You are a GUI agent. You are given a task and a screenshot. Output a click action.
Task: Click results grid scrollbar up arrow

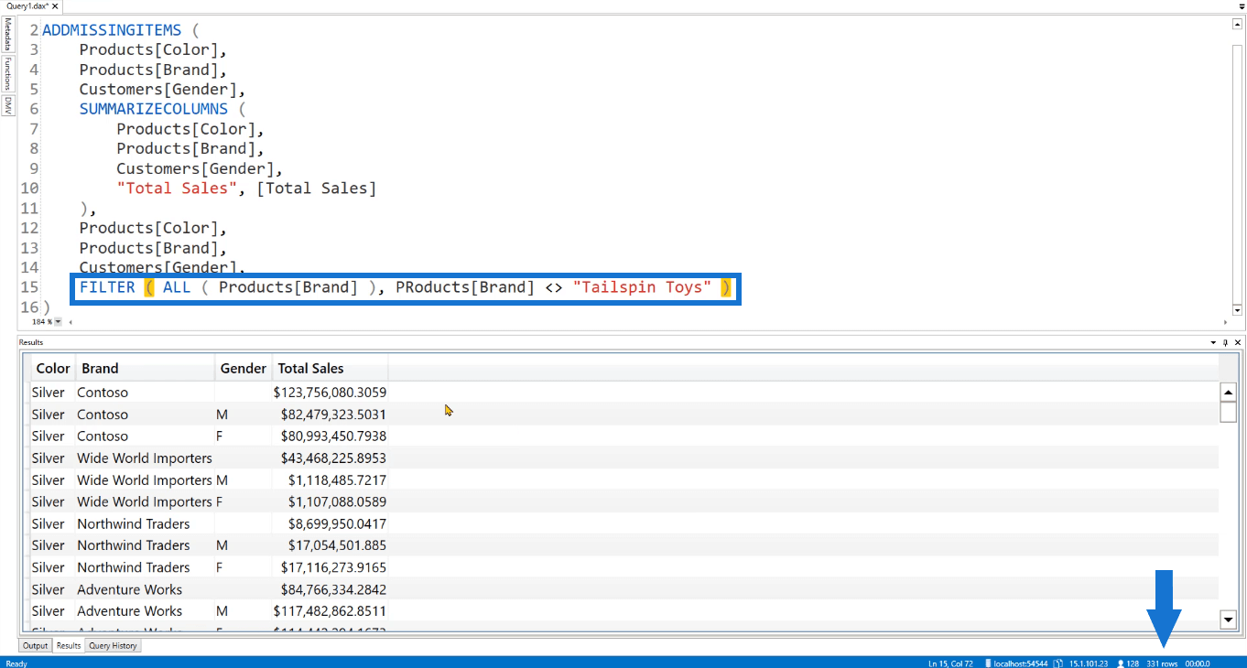pyautogui.click(x=1229, y=392)
